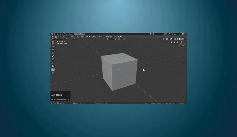The image size is (237, 137).
Task: Click the Blender logo menu
Action: (52, 34)
